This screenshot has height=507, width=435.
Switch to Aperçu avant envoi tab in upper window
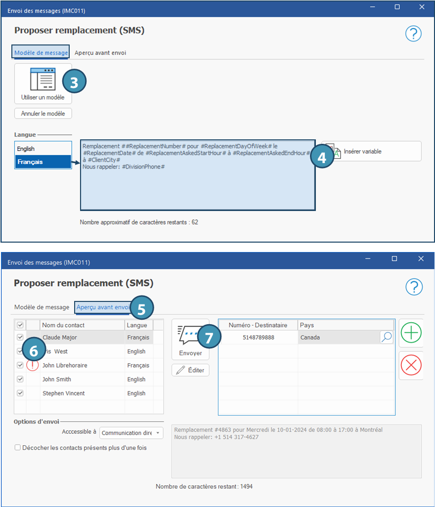[100, 53]
